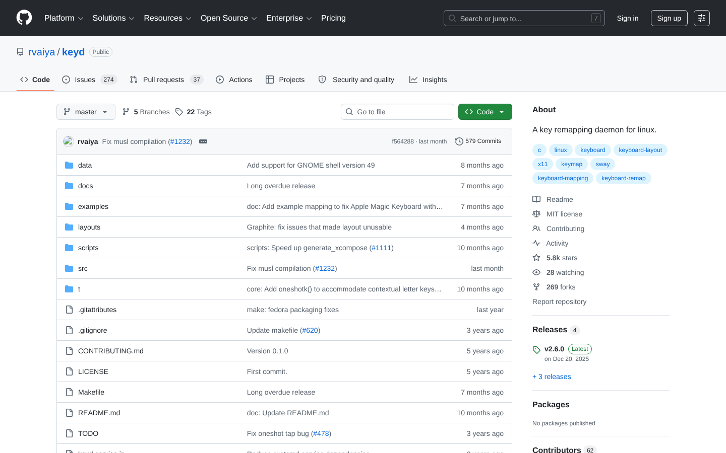This screenshot has height=453, width=726.
Task: Click the pulse icon beside Activity
Action: [536, 243]
